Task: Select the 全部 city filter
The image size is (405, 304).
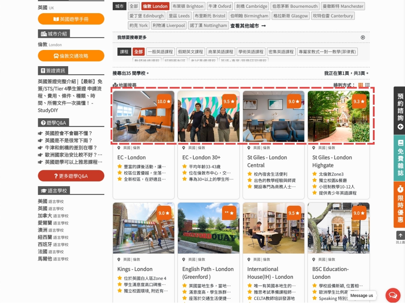Action: (x=134, y=6)
